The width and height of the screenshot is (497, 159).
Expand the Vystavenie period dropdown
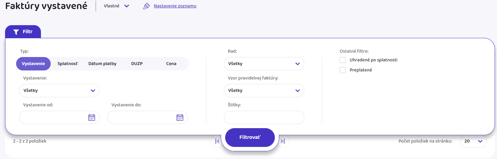59,91
